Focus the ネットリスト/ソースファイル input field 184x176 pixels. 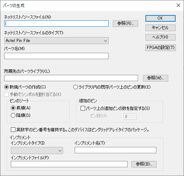coord(56,23)
